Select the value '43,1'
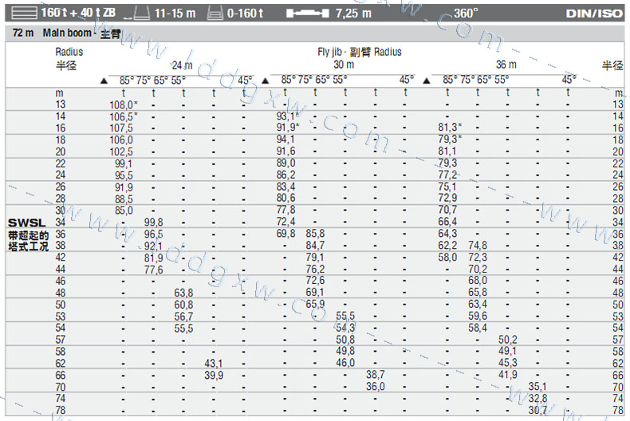630x421 pixels. [214, 364]
